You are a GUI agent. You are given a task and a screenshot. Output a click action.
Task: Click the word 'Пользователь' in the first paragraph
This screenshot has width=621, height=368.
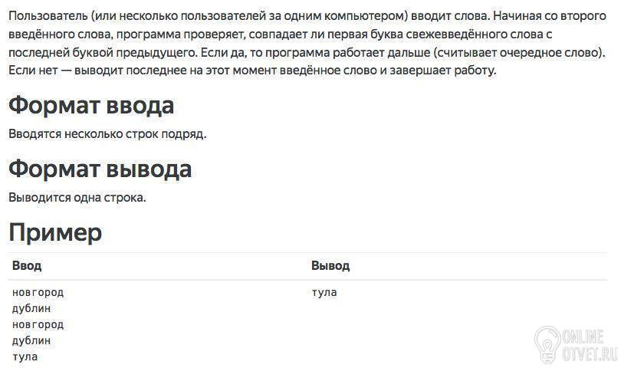48,16
